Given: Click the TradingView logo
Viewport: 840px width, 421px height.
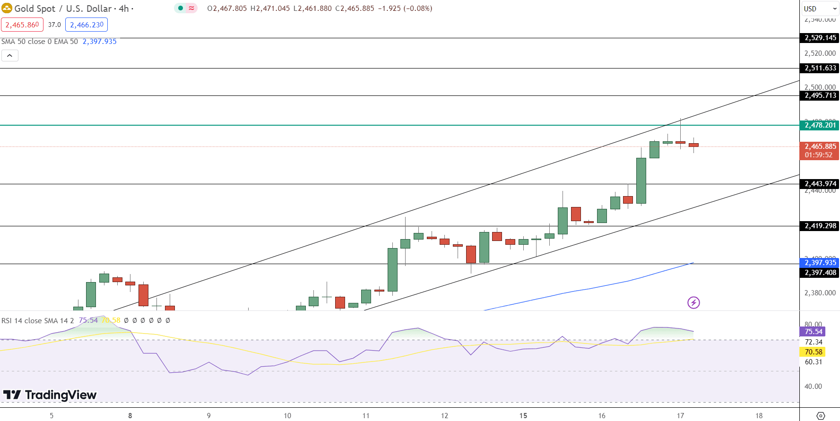Looking at the screenshot, I should pyautogui.click(x=50, y=395).
